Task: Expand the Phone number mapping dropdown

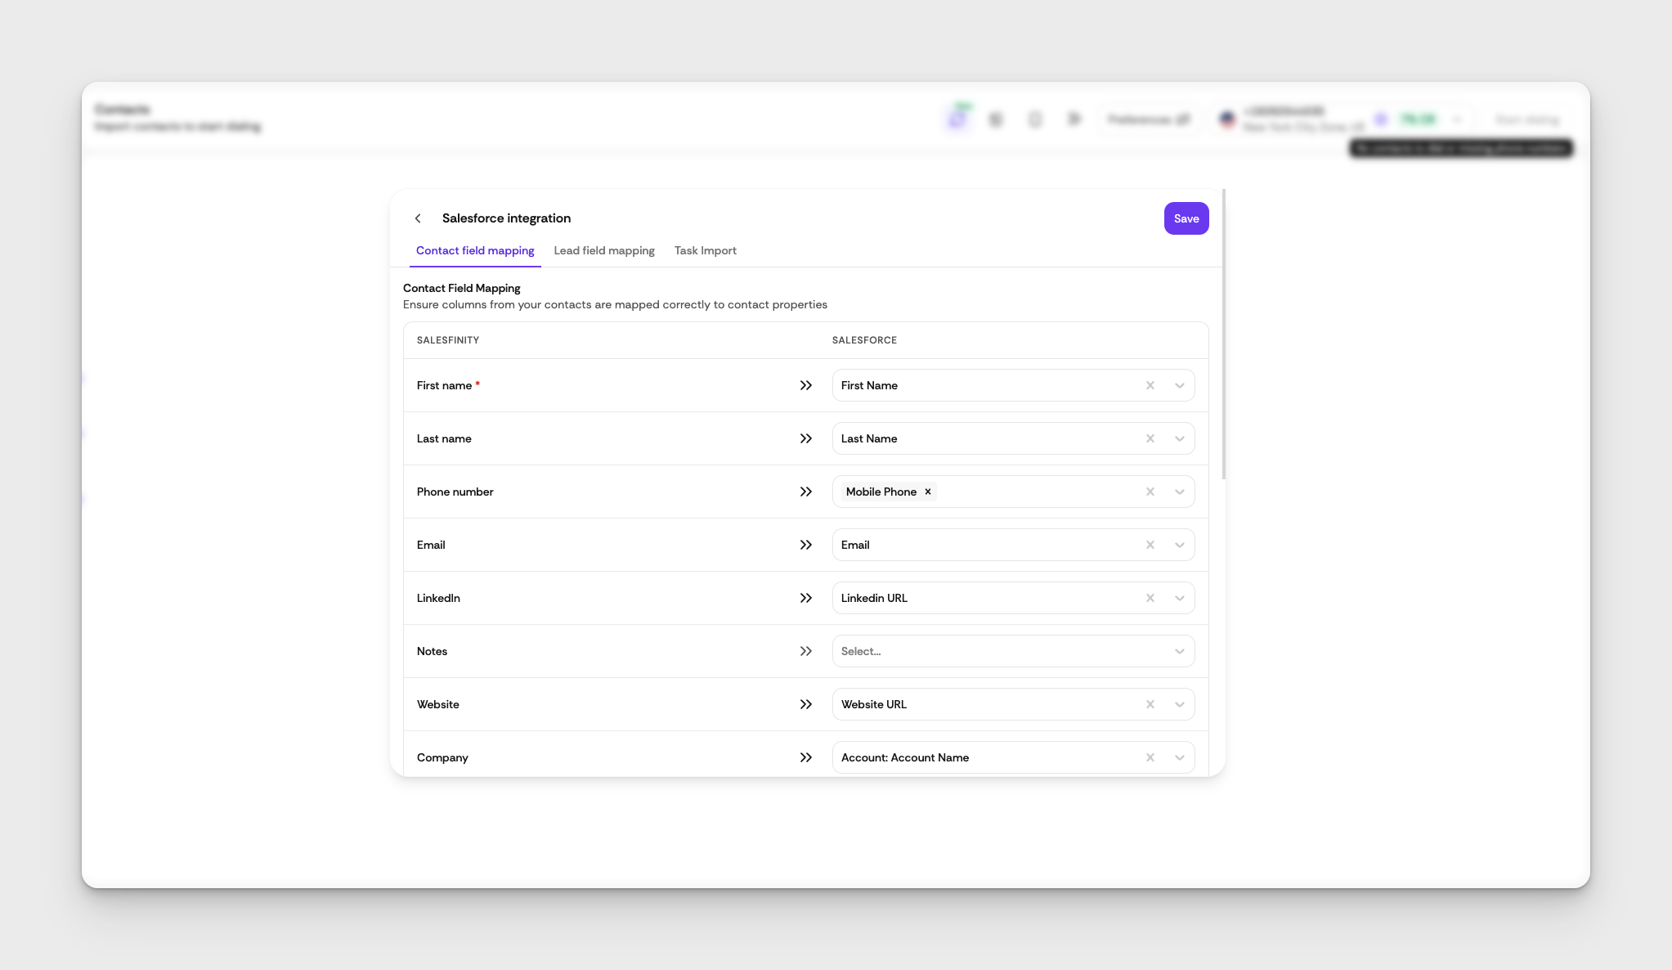Action: (1179, 492)
